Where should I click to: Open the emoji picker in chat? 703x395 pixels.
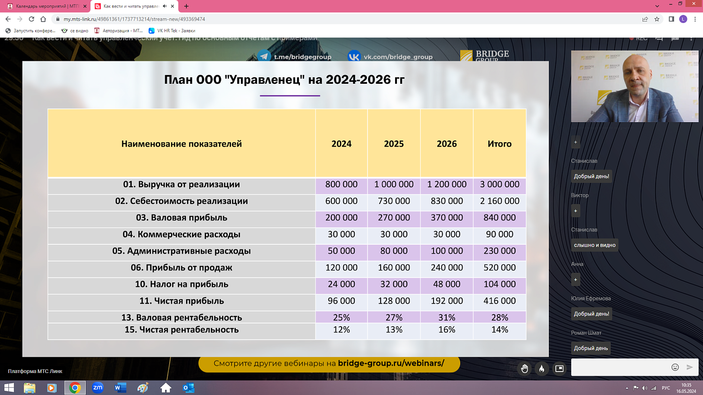click(x=675, y=367)
